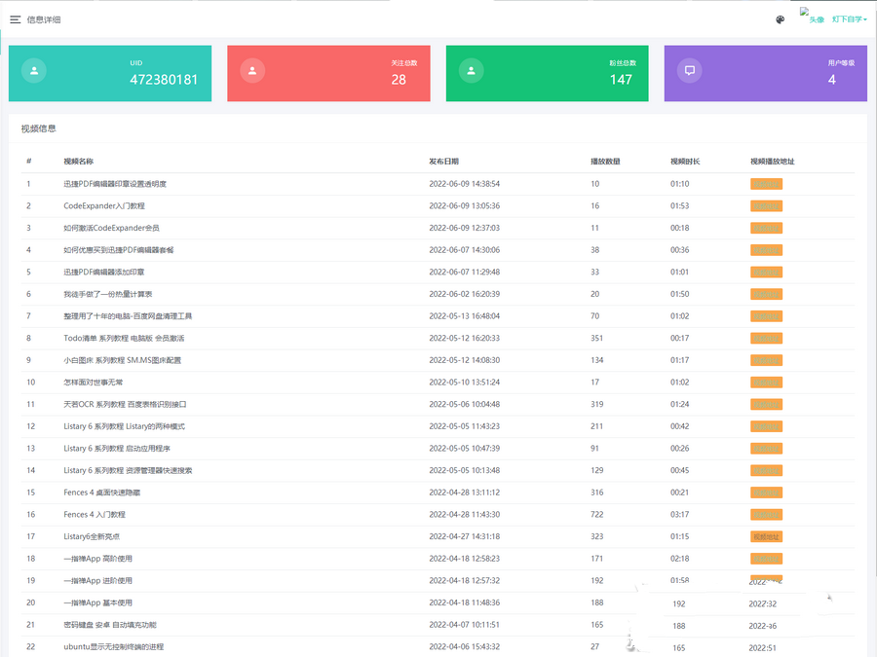Click the purple 用户等级 stat card
This screenshot has width=877, height=657.
[765, 73]
